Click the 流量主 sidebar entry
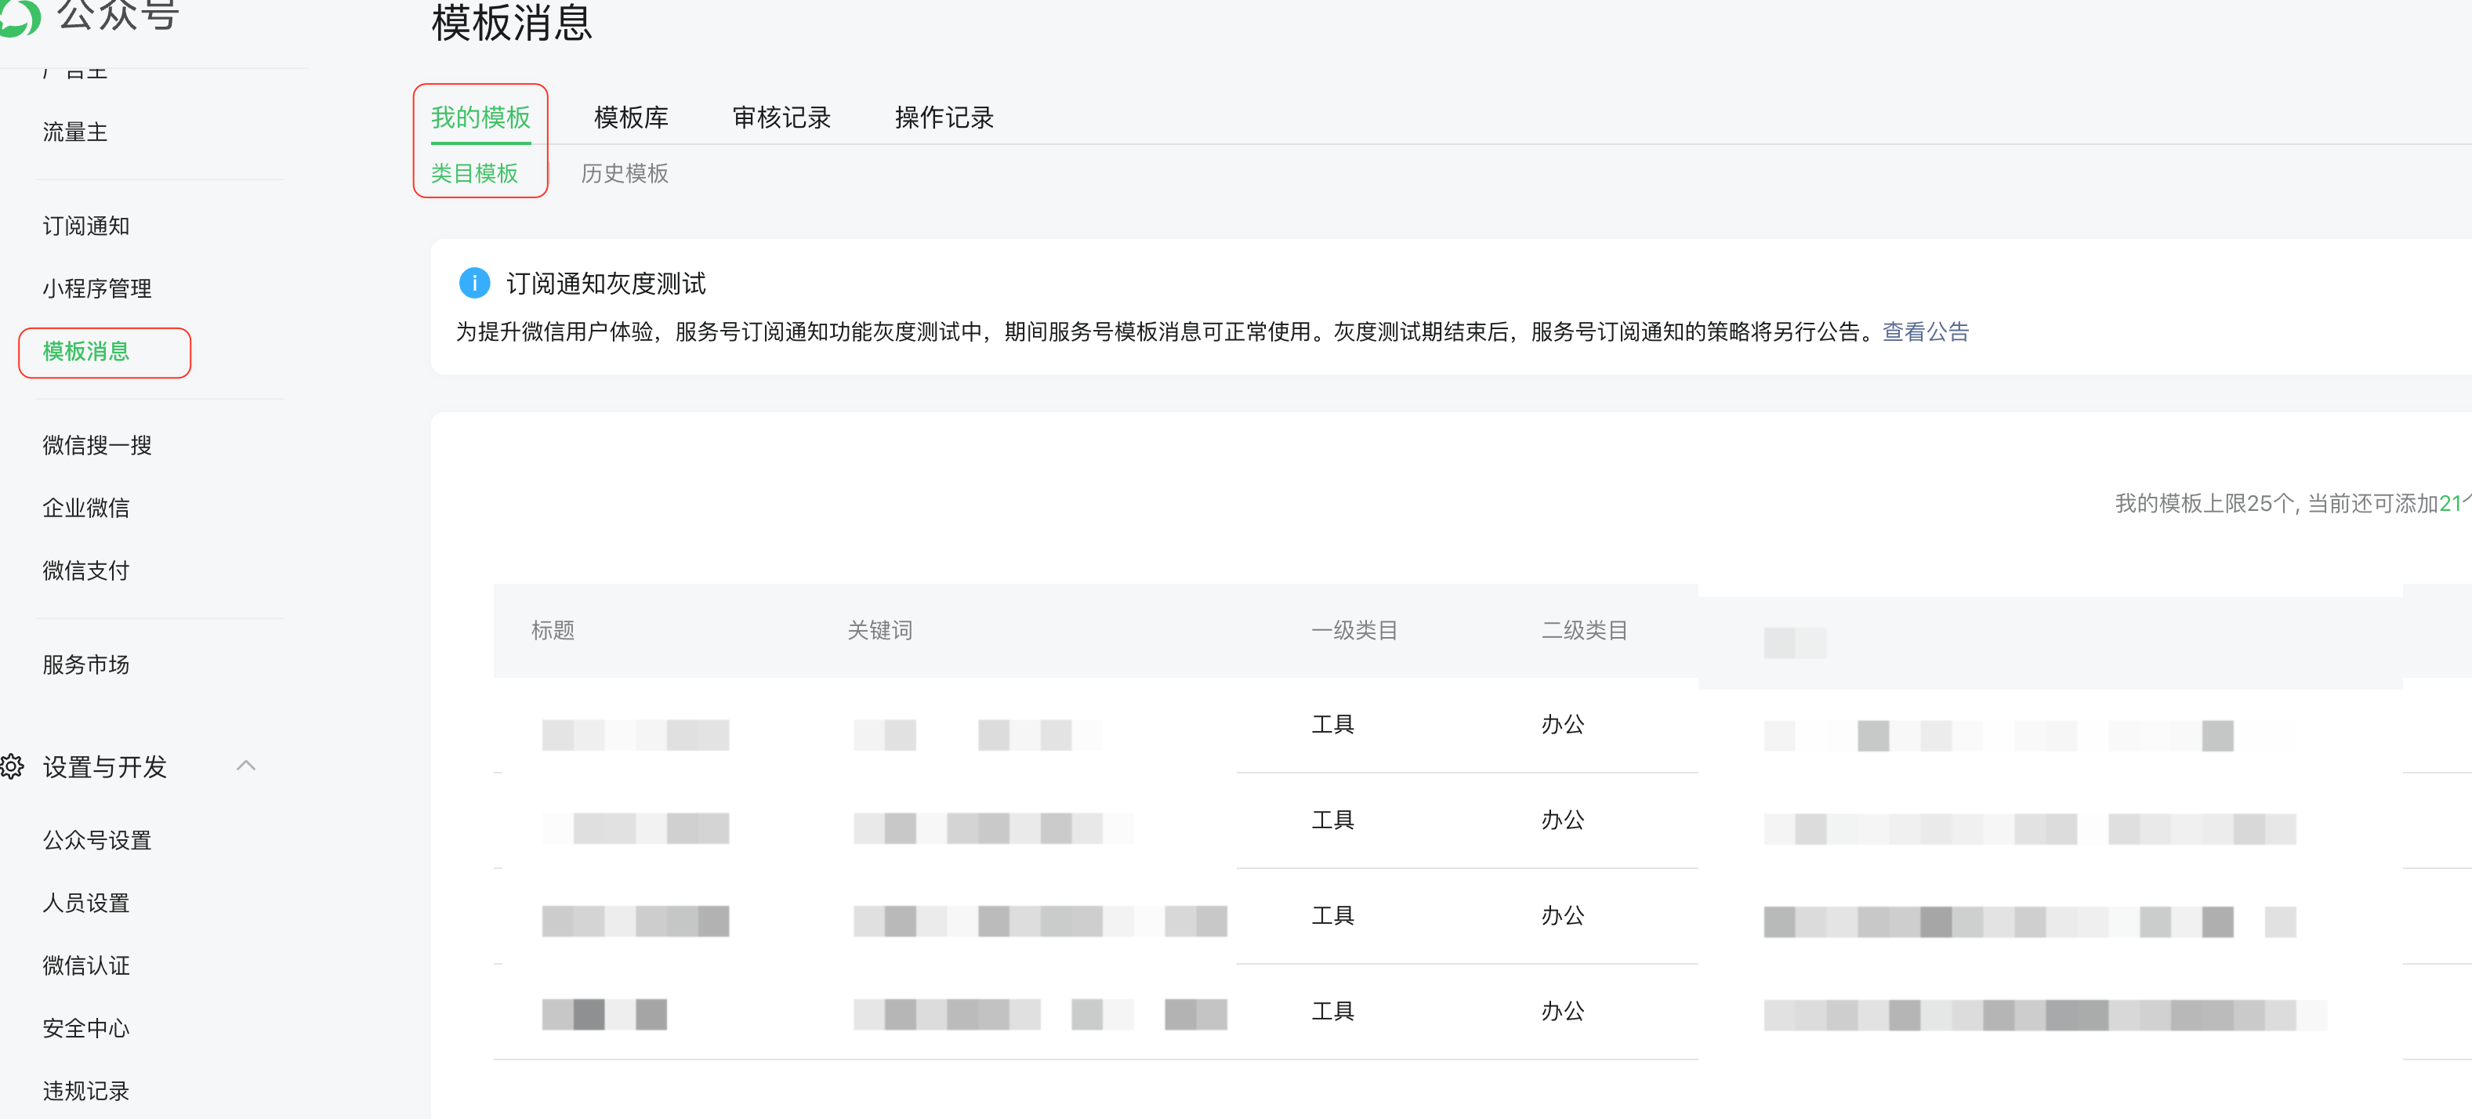The image size is (2472, 1119). click(x=75, y=132)
